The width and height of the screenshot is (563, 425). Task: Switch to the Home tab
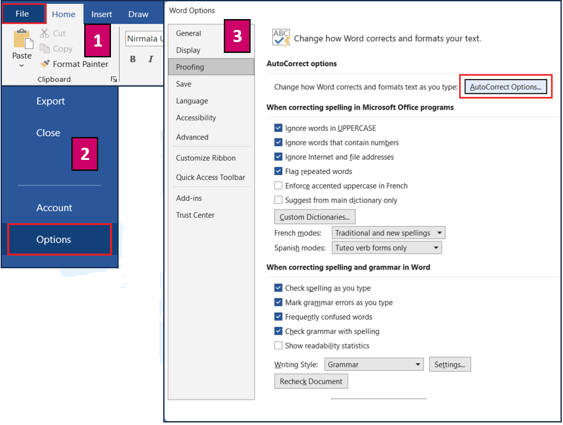pos(64,15)
